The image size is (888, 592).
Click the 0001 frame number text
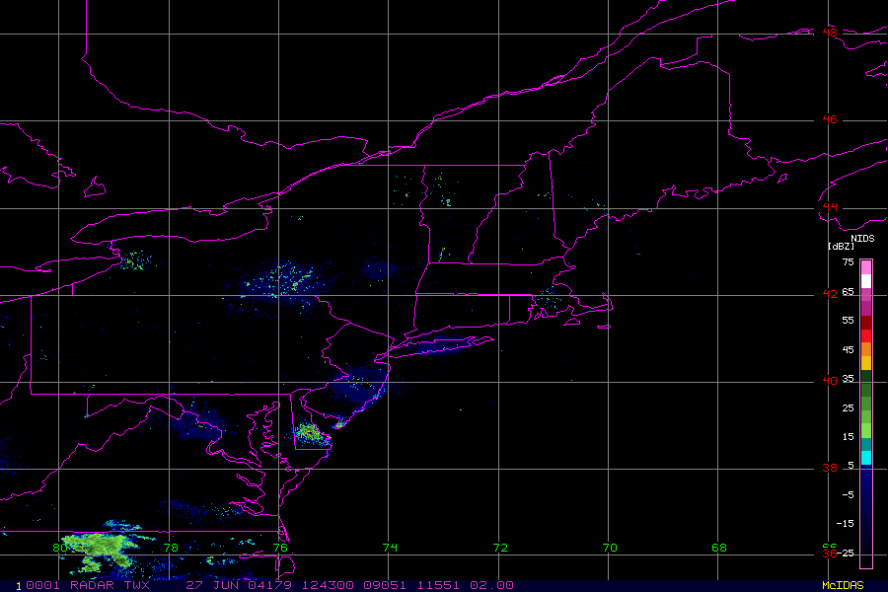click(42, 585)
